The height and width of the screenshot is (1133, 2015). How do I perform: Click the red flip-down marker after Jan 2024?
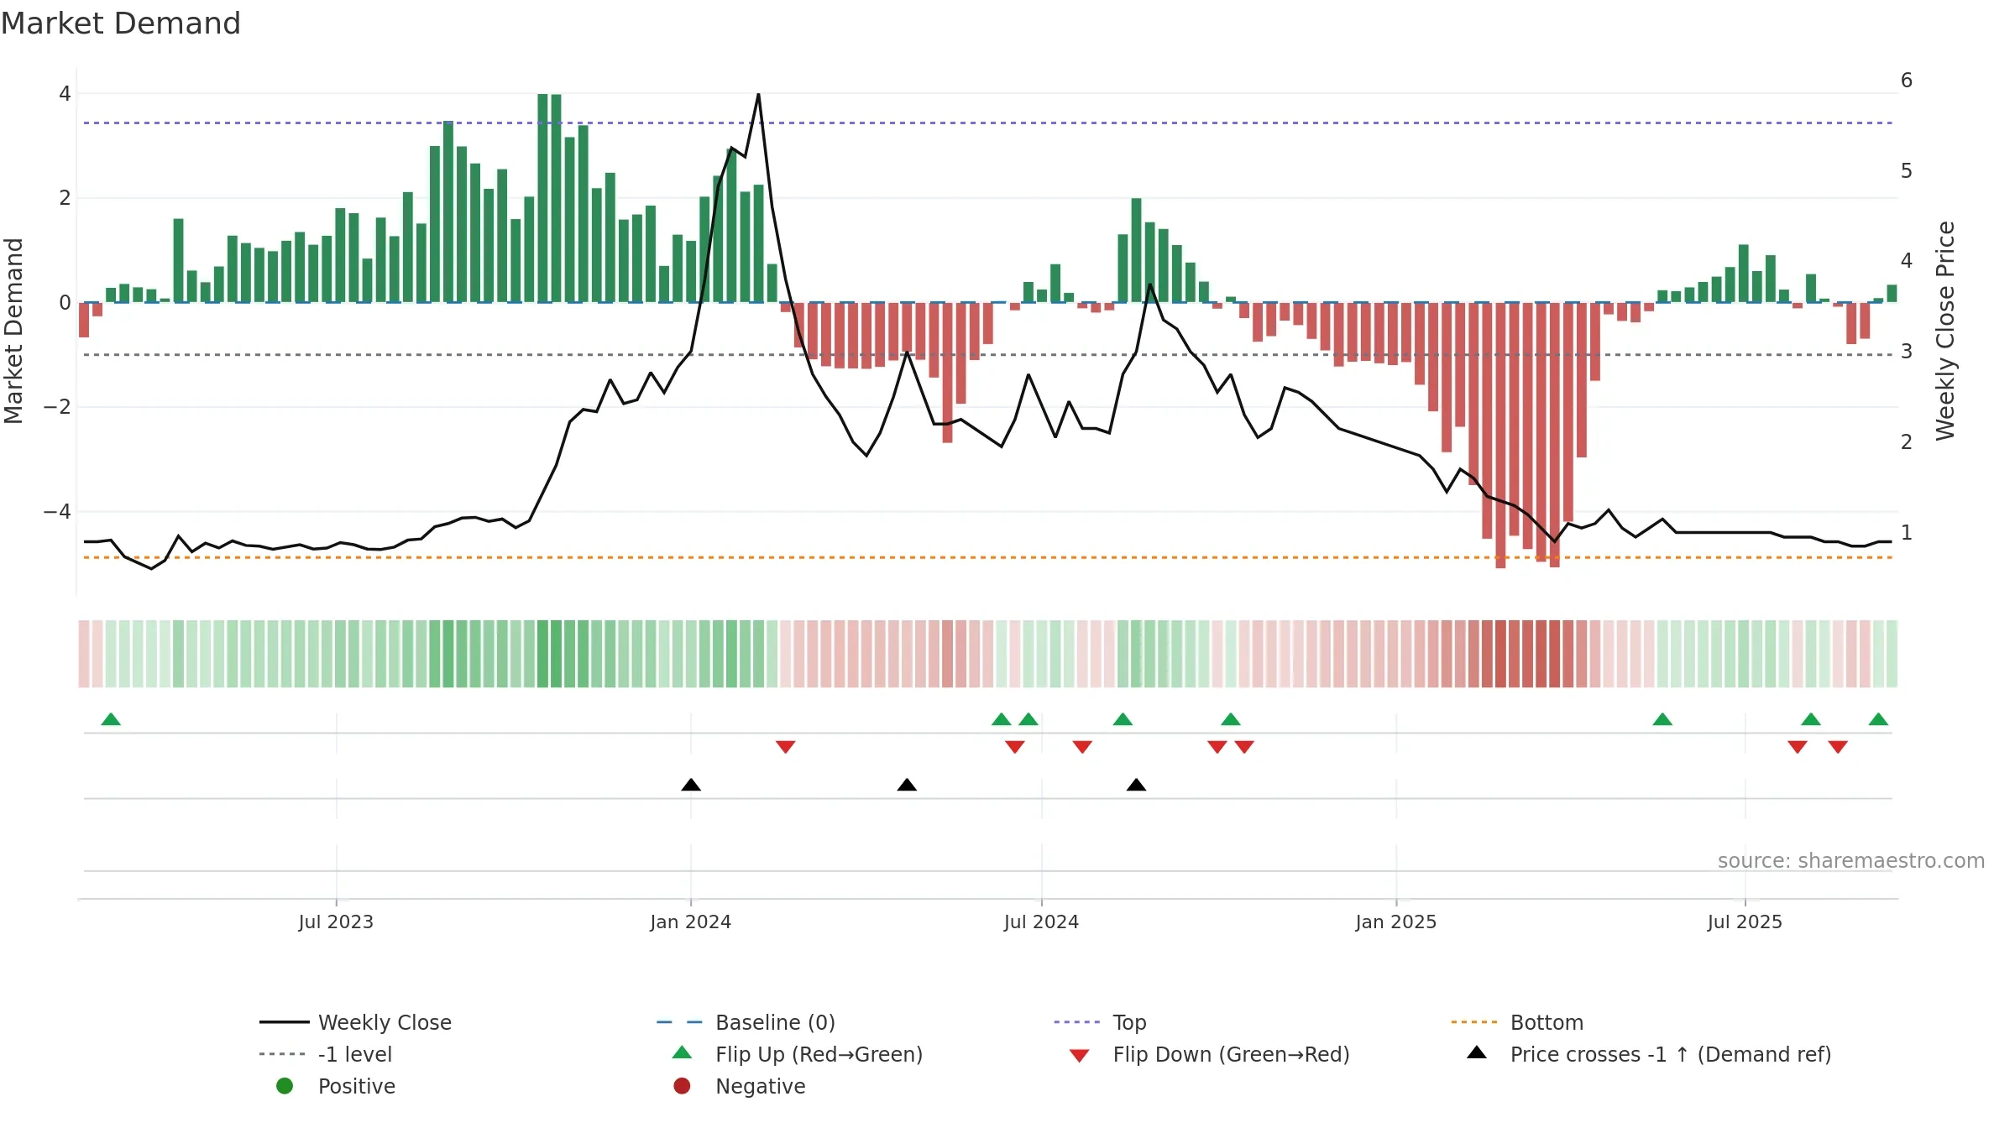click(x=786, y=747)
